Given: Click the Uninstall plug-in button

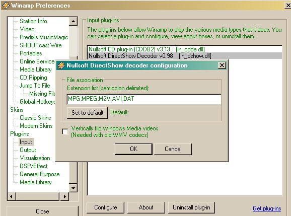Looking at the screenshot, I should pyautogui.click(x=191, y=207).
